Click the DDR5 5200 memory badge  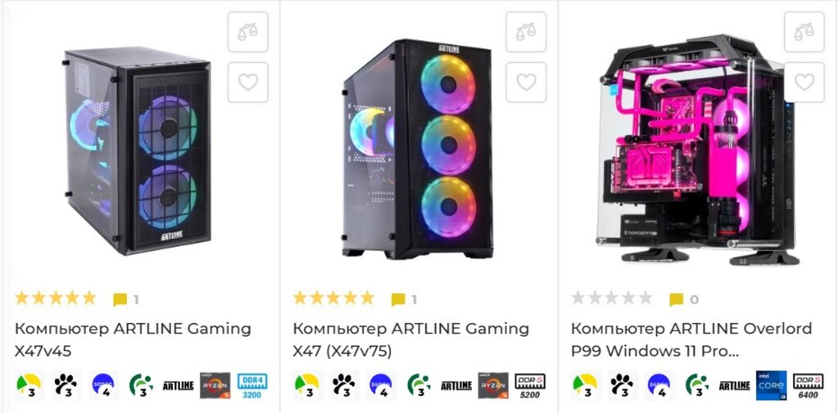[530, 386]
